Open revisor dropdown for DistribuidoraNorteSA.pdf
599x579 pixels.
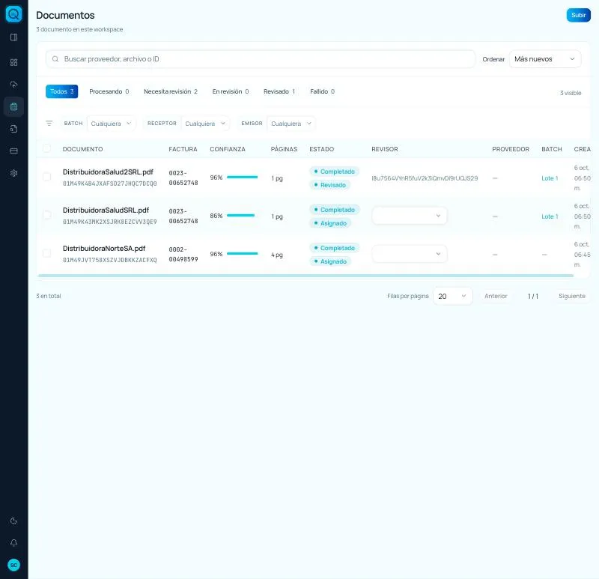409,254
